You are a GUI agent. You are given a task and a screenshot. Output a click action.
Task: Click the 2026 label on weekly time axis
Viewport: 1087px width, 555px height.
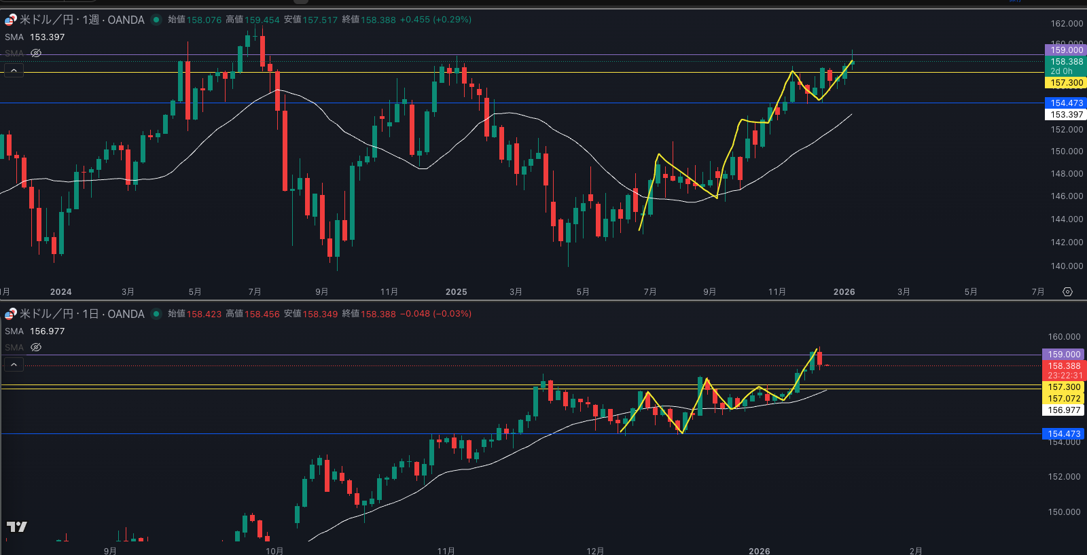[x=844, y=292]
